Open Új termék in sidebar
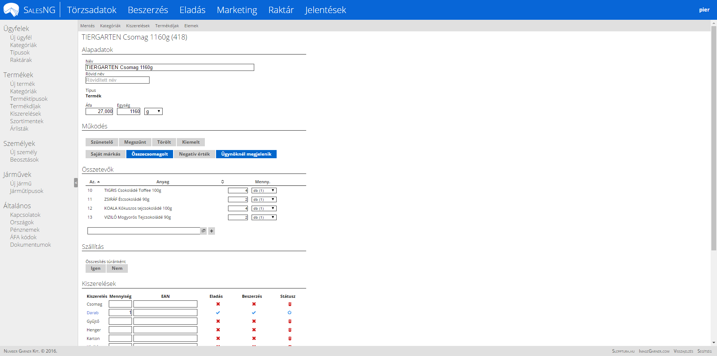The width and height of the screenshot is (717, 356). point(22,84)
